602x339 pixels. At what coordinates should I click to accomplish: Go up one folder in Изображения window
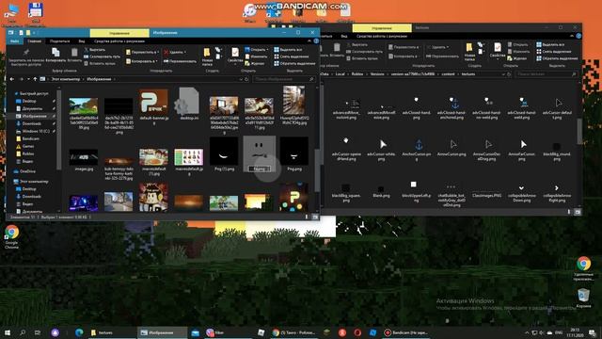pos(35,79)
